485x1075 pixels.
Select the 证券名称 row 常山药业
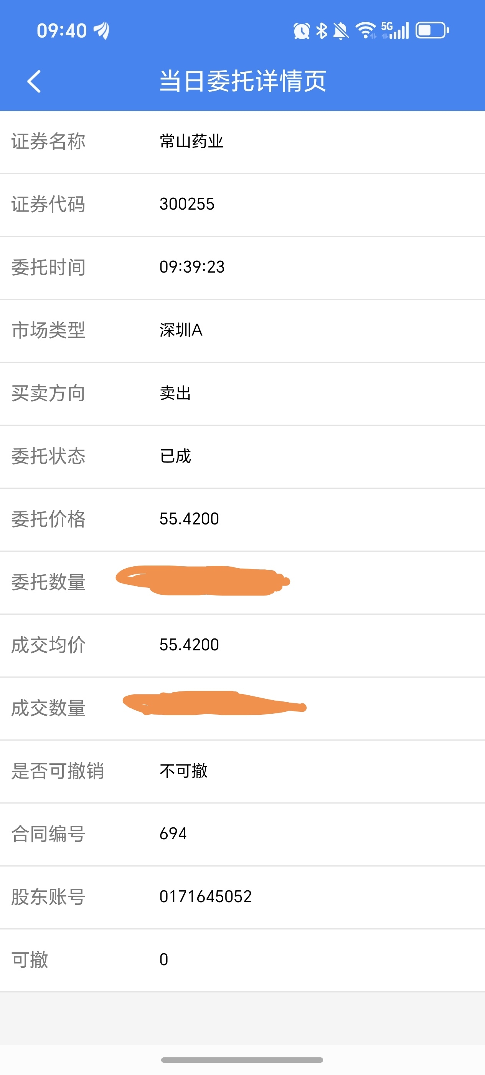tap(191, 141)
